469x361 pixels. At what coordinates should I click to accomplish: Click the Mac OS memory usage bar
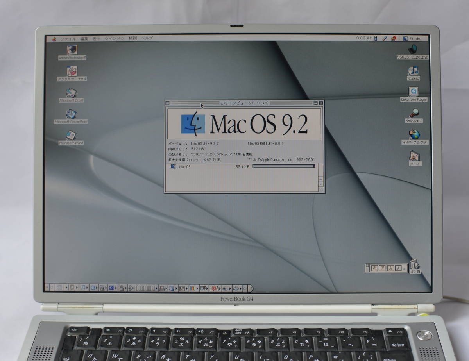pos(283,166)
